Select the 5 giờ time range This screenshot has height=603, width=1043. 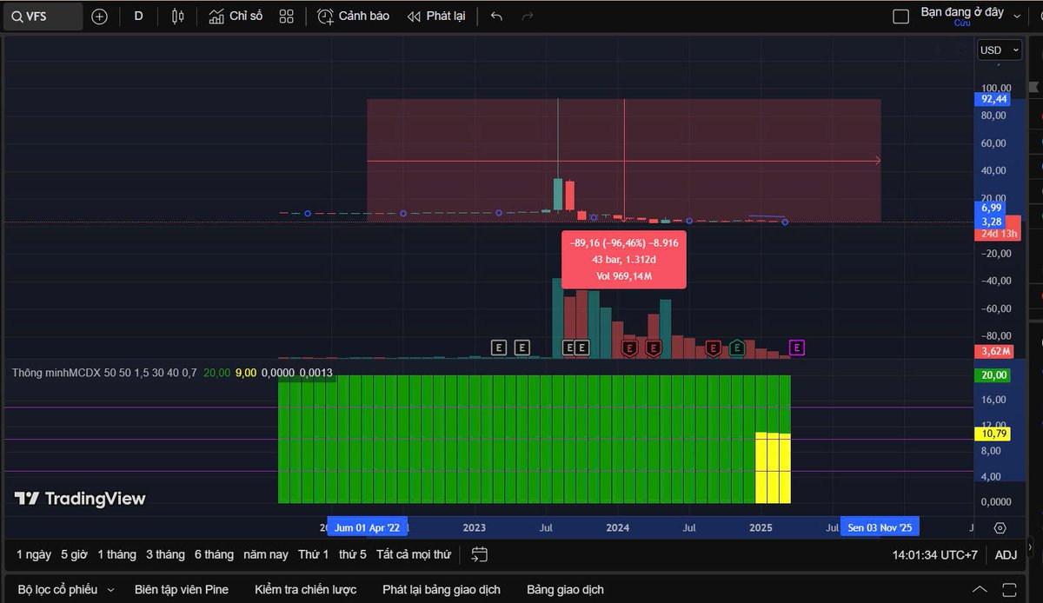(x=74, y=554)
